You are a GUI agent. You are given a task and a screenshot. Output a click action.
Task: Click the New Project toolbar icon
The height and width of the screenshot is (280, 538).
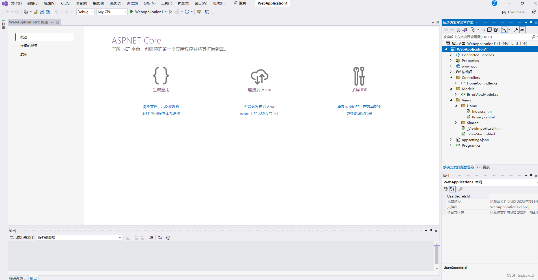coord(26,12)
